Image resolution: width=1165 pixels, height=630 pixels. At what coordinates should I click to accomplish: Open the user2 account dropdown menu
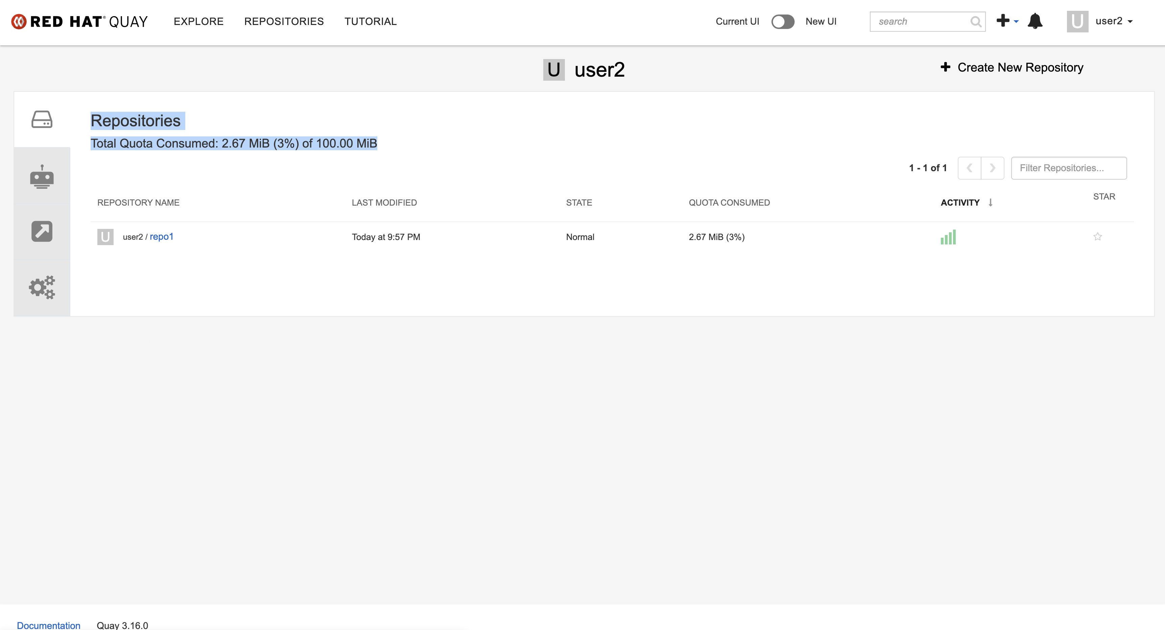tap(1113, 21)
